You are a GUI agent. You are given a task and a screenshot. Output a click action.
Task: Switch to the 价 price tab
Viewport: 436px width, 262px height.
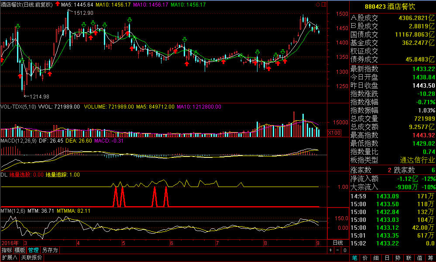coord(366,258)
